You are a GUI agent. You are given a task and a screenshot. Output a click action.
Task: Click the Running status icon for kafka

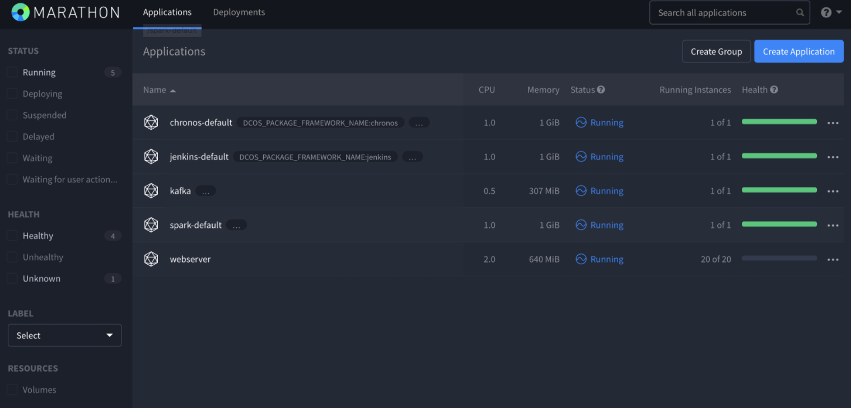coord(581,191)
